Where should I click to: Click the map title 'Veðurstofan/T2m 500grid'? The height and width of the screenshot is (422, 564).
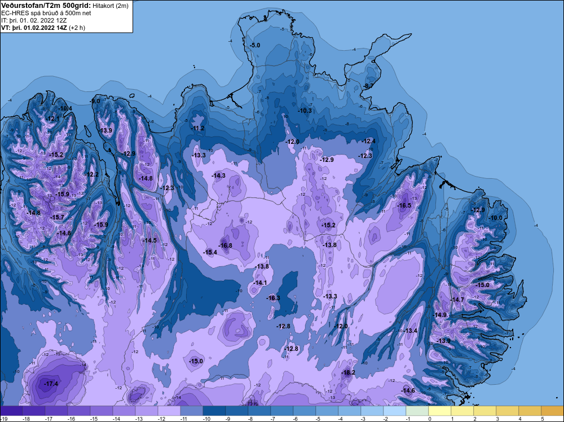click(45, 6)
